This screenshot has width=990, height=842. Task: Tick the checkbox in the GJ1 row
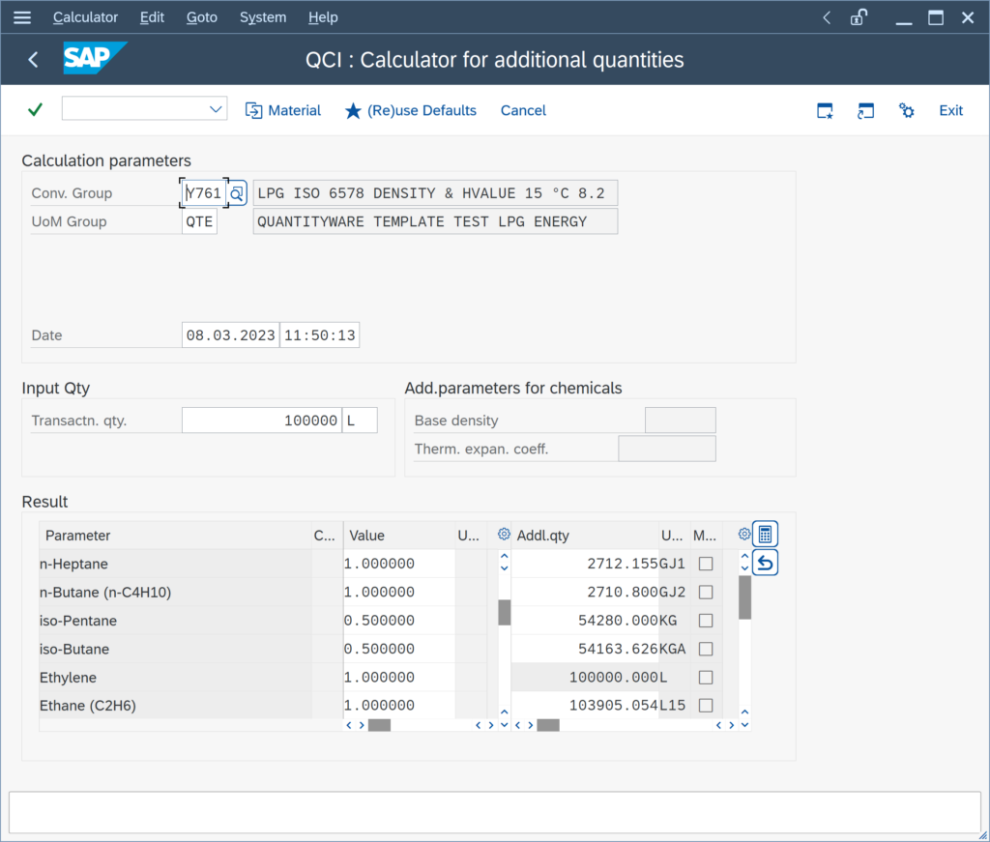point(706,564)
